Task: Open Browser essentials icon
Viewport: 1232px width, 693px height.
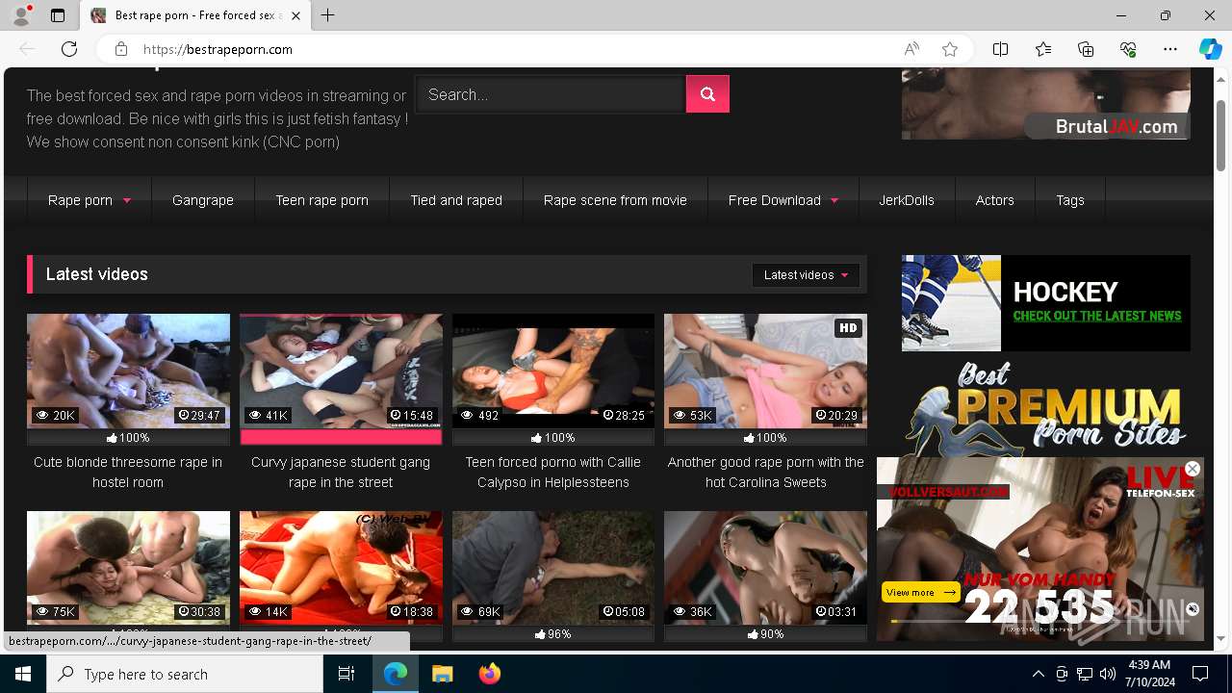Action: (1128, 49)
